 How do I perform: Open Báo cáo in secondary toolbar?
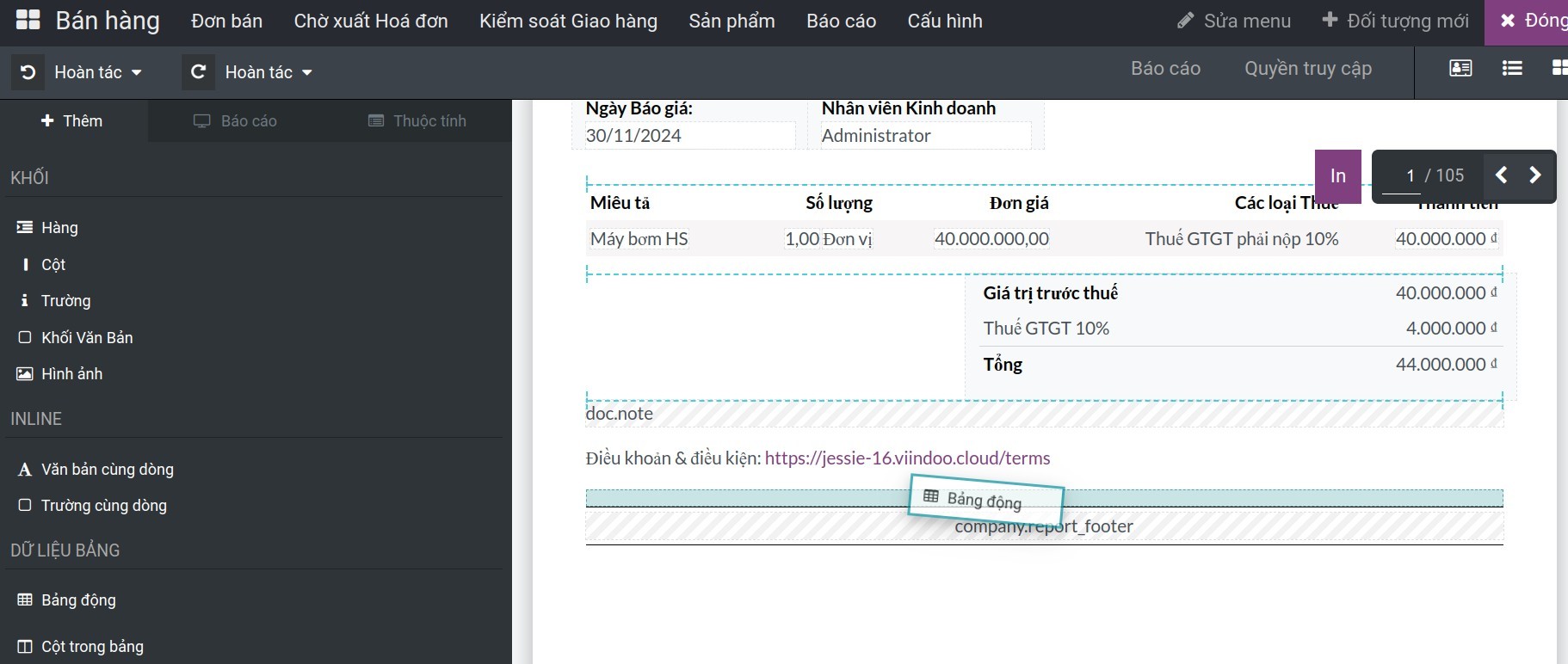(x=1165, y=69)
